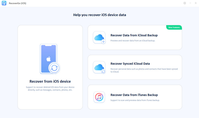Close the RecoverGo window
This screenshot has height=118, width=199.
pos(195,3)
